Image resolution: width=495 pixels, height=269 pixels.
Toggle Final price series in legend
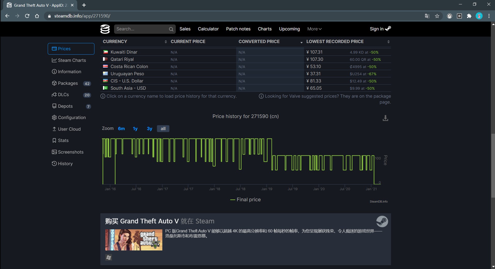(x=245, y=200)
